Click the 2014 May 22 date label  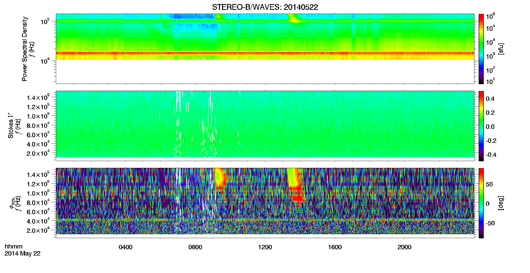click(23, 254)
